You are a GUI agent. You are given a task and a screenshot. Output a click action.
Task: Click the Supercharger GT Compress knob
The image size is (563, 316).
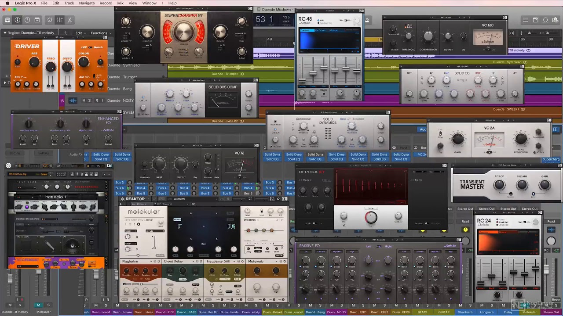pyautogui.click(x=183, y=32)
